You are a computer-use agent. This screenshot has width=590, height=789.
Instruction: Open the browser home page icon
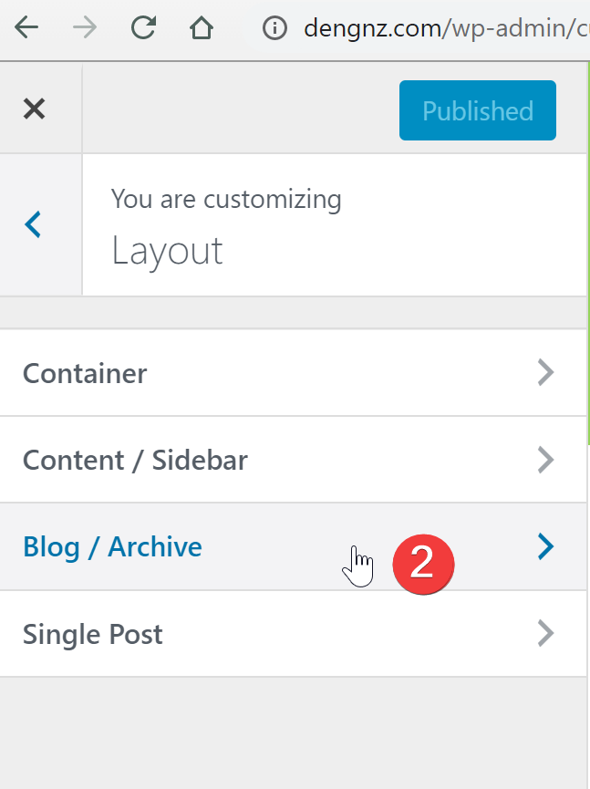click(202, 27)
